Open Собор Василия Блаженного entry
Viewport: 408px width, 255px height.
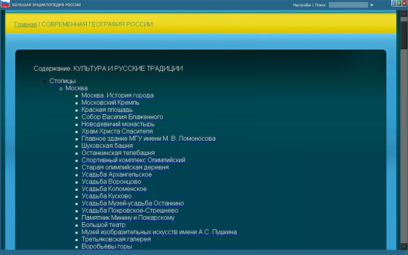point(122,117)
